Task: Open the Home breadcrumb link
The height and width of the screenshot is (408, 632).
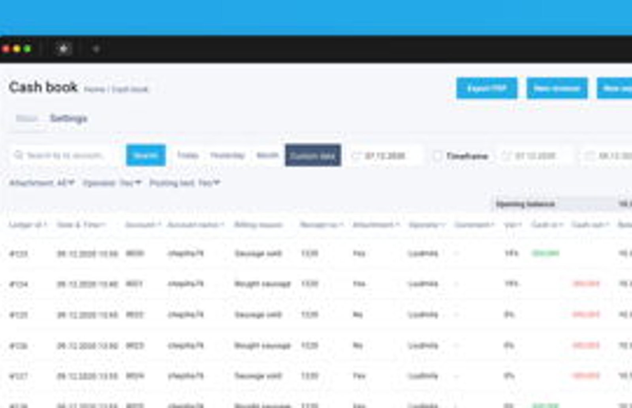Action: [94, 89]
